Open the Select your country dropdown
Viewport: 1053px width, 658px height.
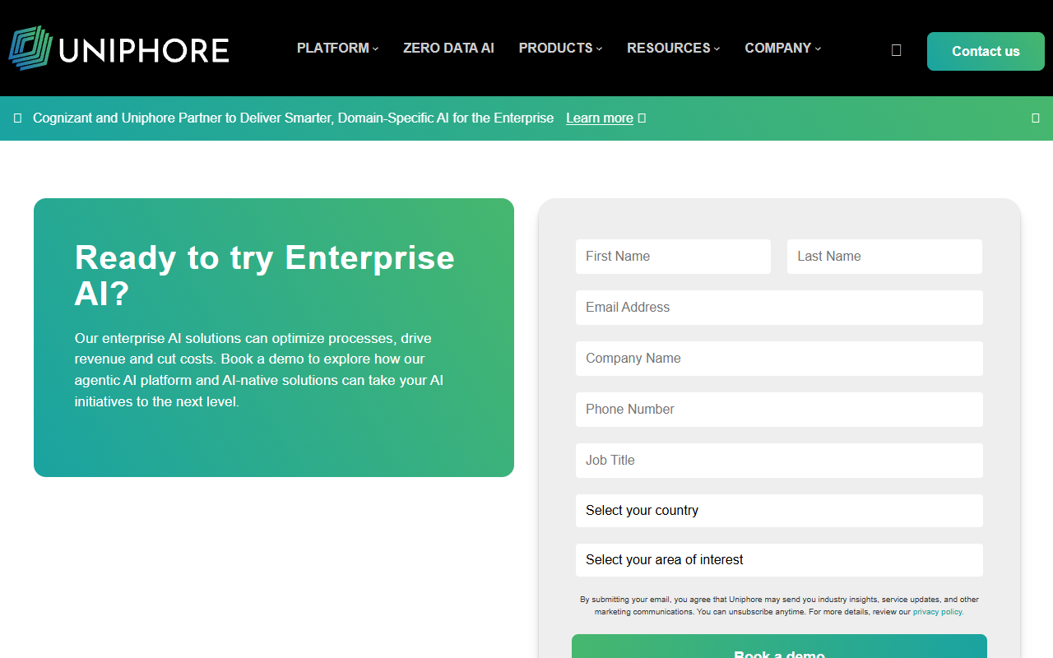tap(779, 511)
